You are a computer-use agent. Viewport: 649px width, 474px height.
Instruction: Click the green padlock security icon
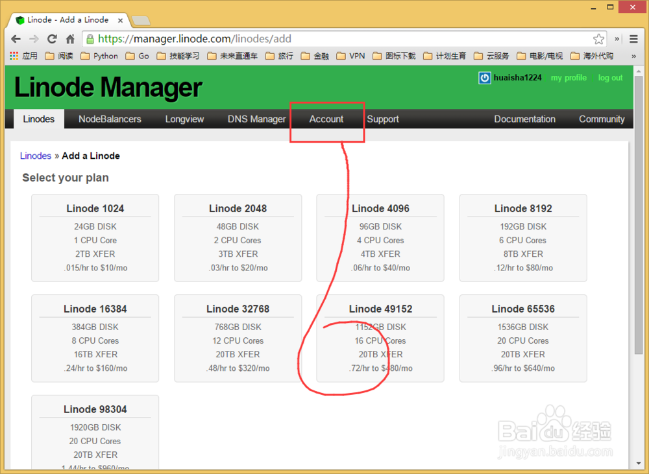point(90,39)
